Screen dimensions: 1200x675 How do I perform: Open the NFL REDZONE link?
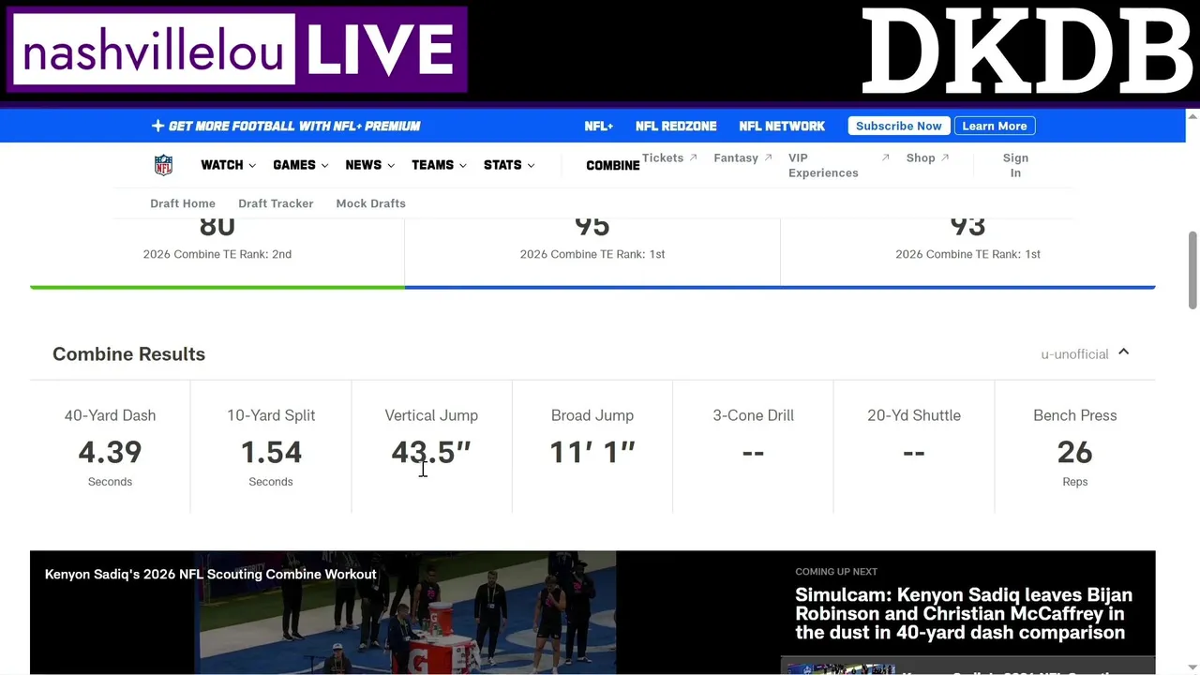(x=676, y=126)
